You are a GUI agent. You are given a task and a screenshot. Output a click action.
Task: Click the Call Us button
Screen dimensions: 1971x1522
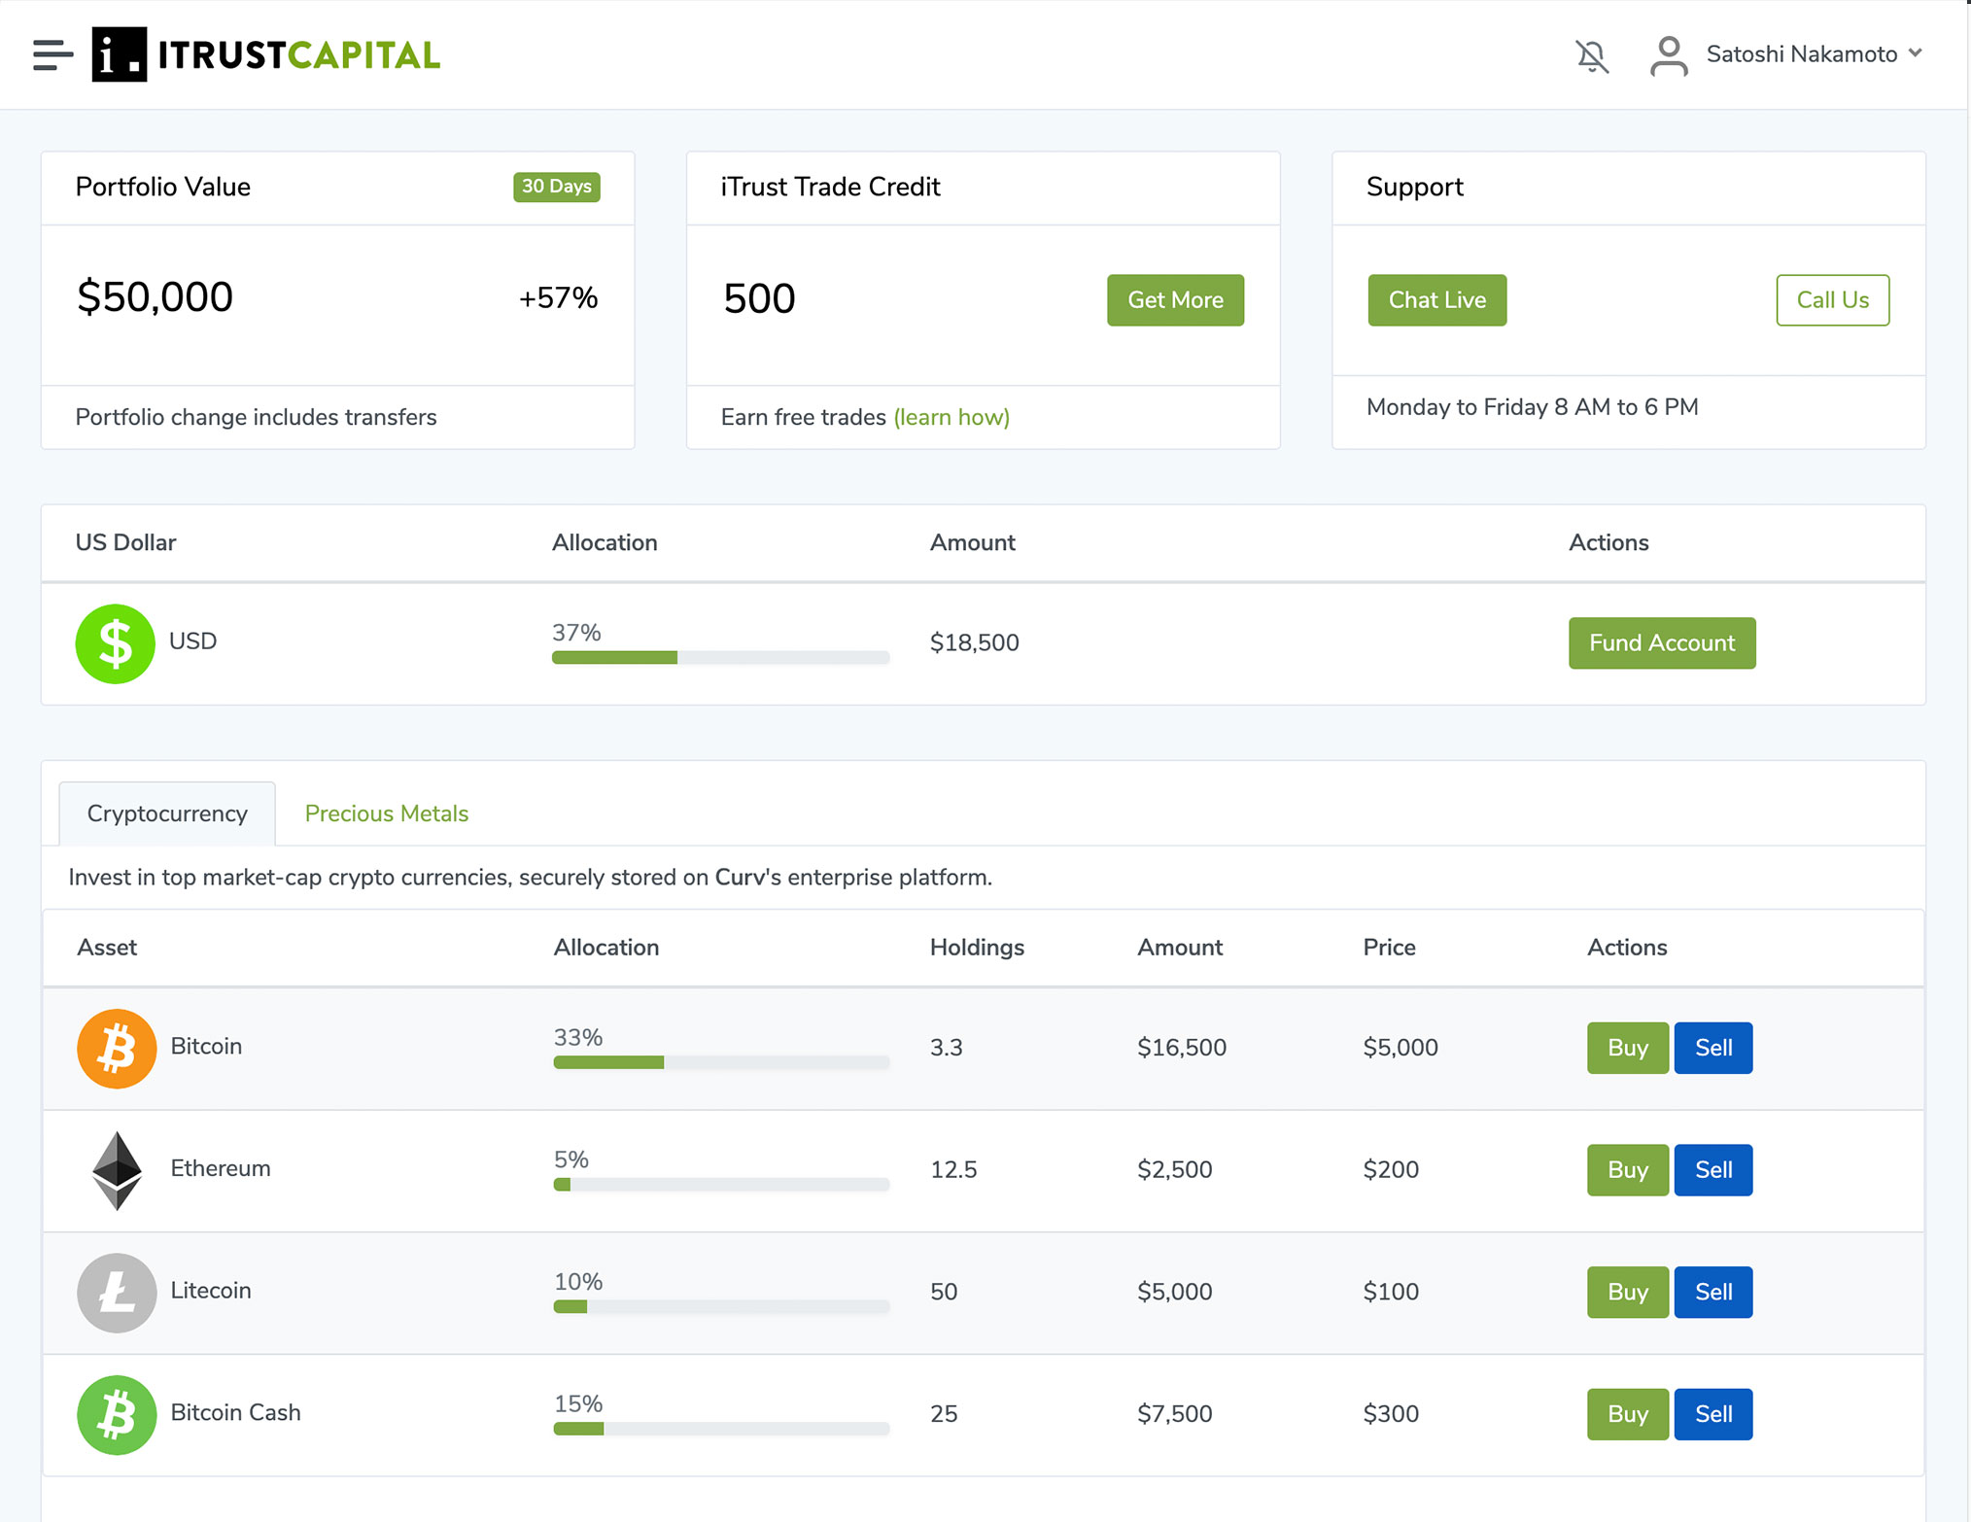pos(1832,300)
